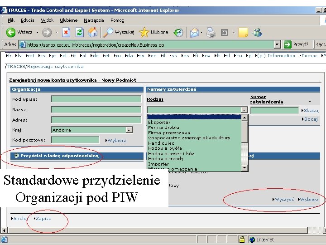The image size is (326, 245).
Task: Open the Plik menu
Action: coord(11,20)
